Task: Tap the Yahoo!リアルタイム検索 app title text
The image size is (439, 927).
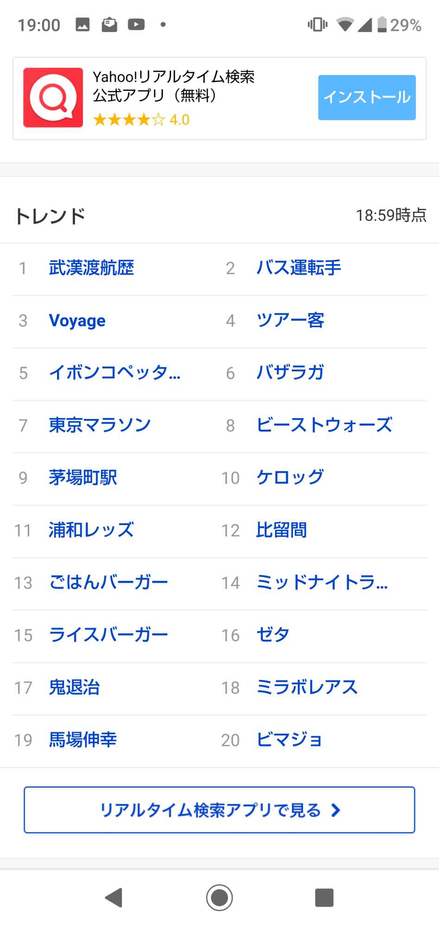Action: pos(173,77)
